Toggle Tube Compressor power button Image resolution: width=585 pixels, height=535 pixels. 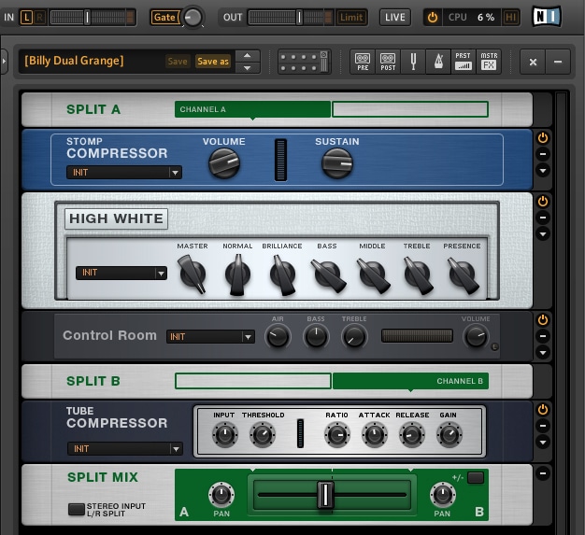click(x=543, y=410)
